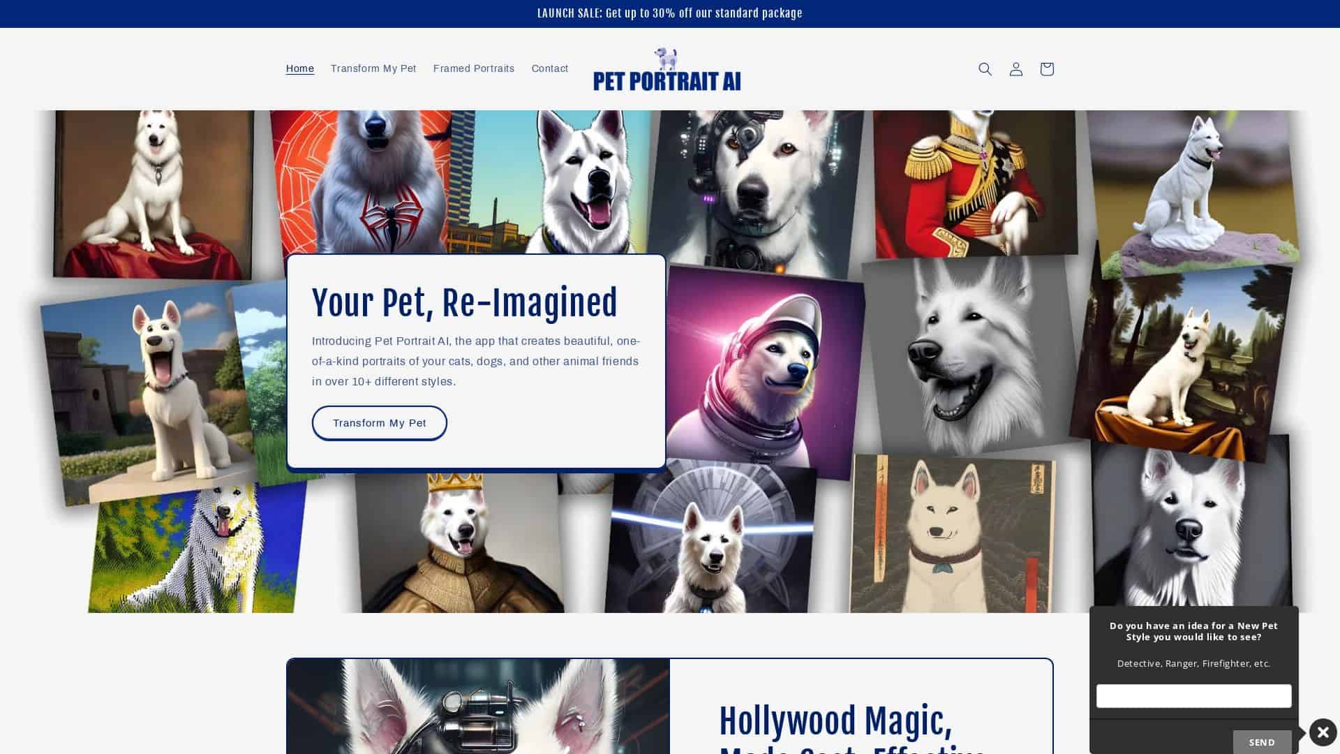Close the pet style suggestion popup
Screen dimensions: 1340x754
click(1323, 732)
